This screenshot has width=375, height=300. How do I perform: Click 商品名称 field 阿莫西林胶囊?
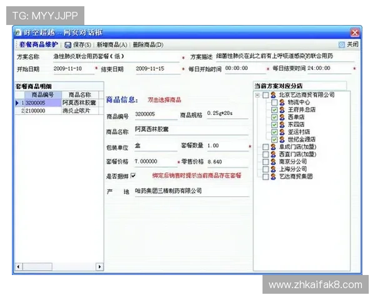[192, 130]
